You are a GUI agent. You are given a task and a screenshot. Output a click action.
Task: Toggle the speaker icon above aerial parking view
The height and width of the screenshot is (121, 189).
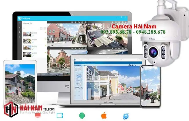click(x=126, y=22)
